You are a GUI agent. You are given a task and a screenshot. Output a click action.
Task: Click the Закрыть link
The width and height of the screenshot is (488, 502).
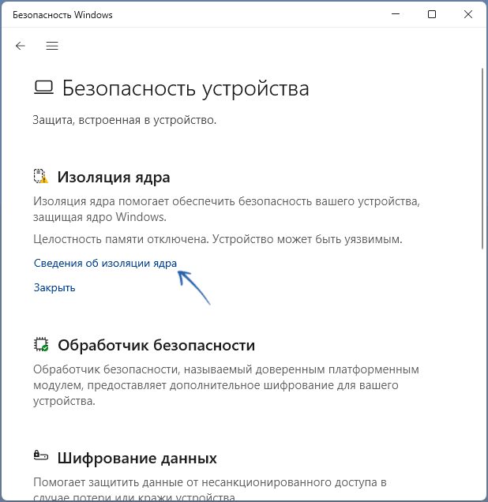coord(54,287)
